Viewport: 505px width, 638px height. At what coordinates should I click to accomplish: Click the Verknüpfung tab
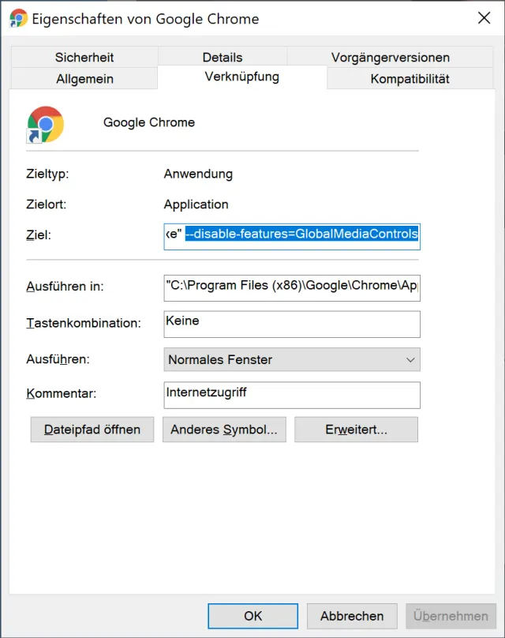(x=242, y=77)
